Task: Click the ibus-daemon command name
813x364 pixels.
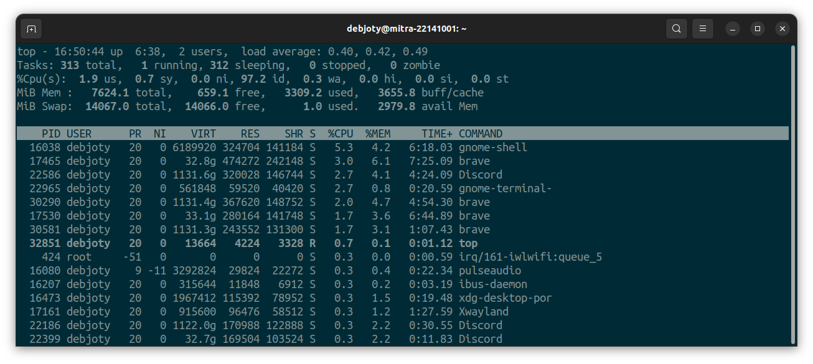Action: tap(493, 284)
